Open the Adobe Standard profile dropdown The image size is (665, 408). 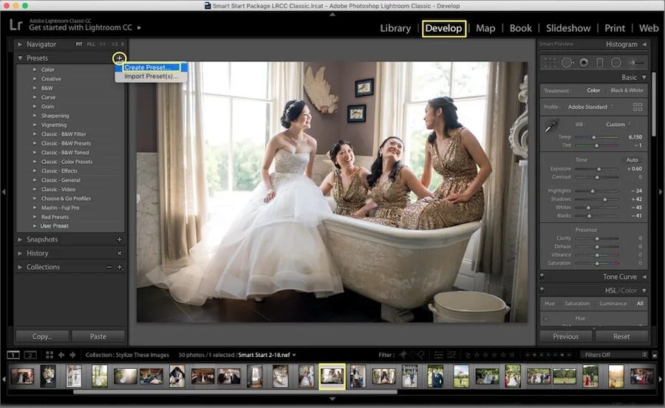pos(590,107)
